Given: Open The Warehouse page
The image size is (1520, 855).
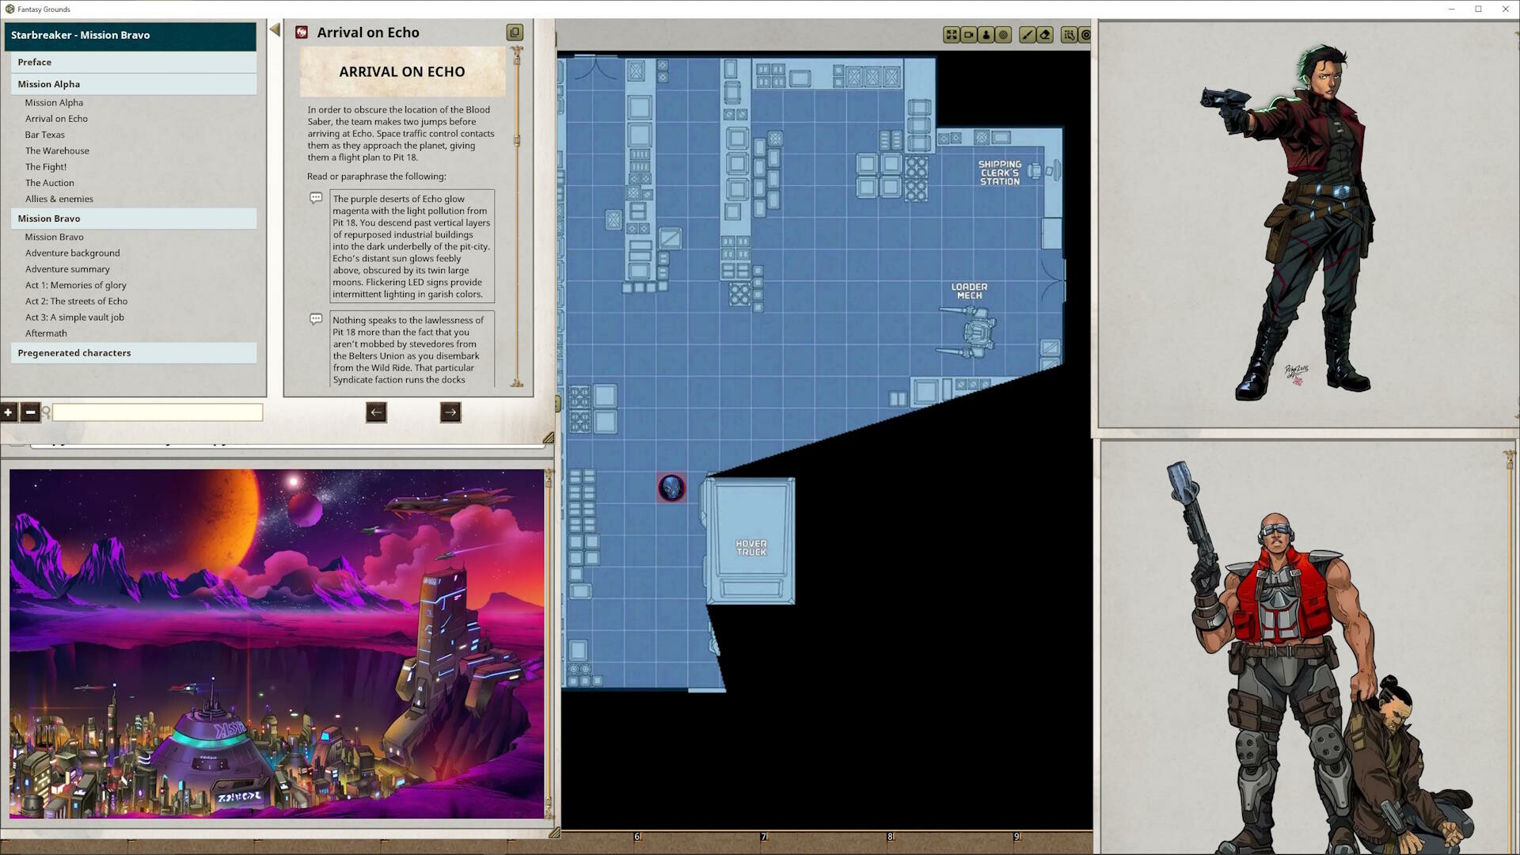Looking at the screenshot, I should pos(57,150).
